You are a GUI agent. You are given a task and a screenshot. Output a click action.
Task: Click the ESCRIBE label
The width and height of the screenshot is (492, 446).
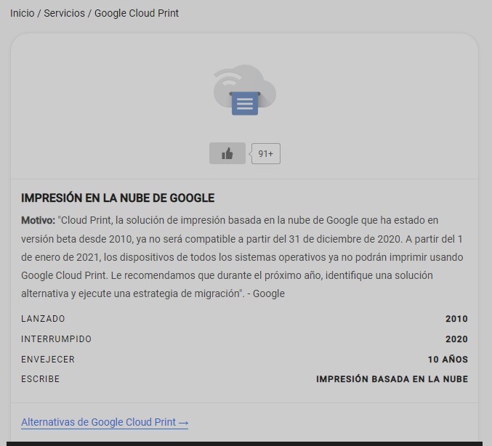(x=40, y=379)
